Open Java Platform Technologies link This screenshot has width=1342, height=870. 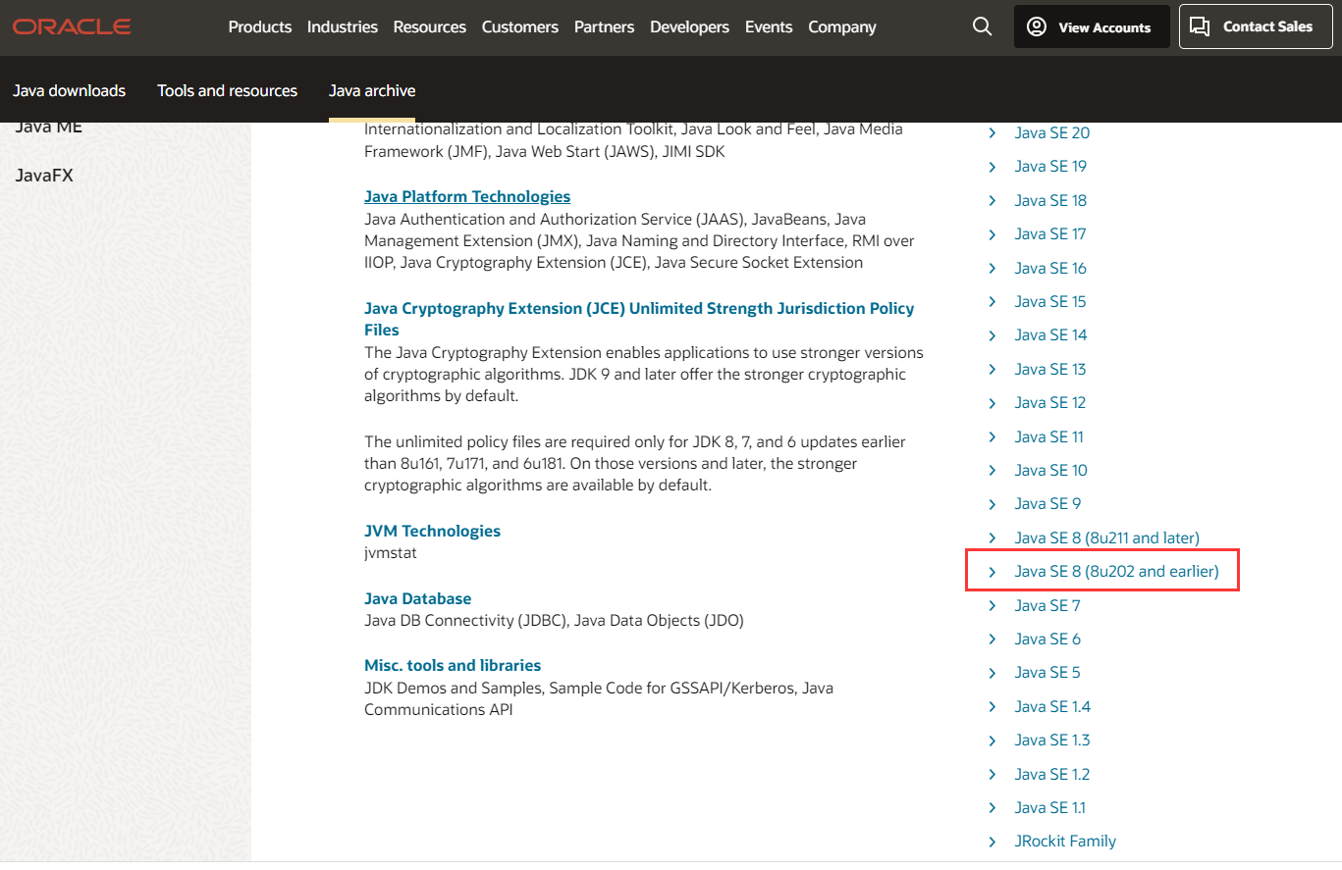467,196
